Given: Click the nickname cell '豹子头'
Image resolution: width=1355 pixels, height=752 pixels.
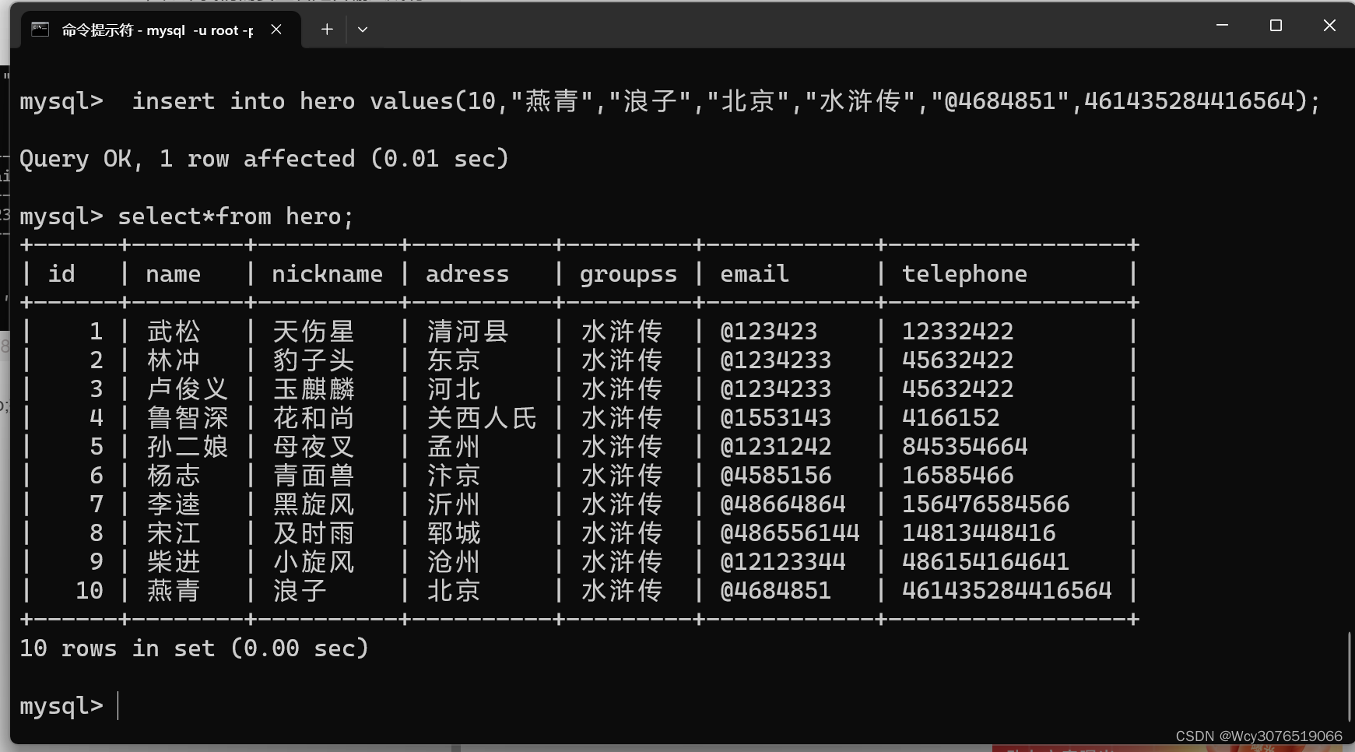Looking at the screenshot, I should (x=314, y=360).
